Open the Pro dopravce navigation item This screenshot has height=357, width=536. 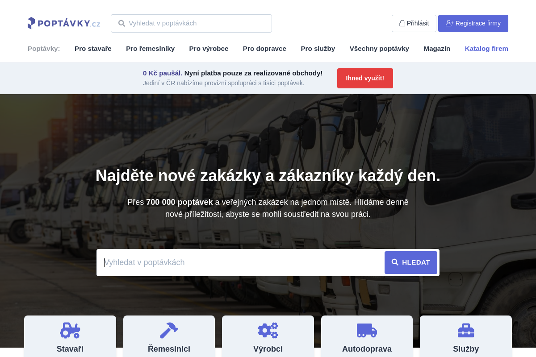(x=264, y=49)
